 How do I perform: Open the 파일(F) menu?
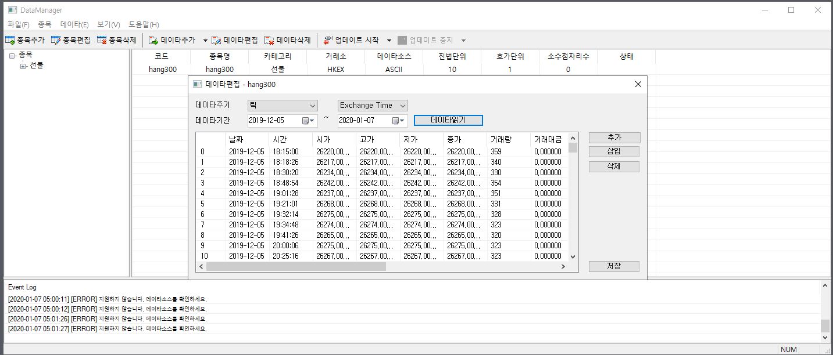tap(19, 24)
